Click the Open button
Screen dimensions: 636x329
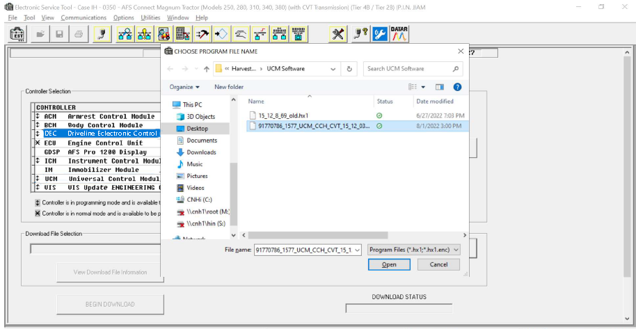click(x=389, y=264)
